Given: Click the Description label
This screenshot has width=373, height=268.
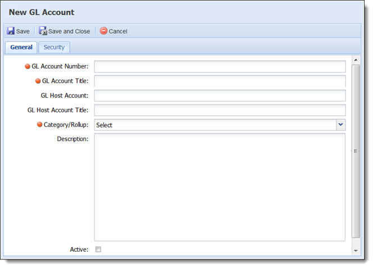Looking at the screenshot, I should pos(72,139).
